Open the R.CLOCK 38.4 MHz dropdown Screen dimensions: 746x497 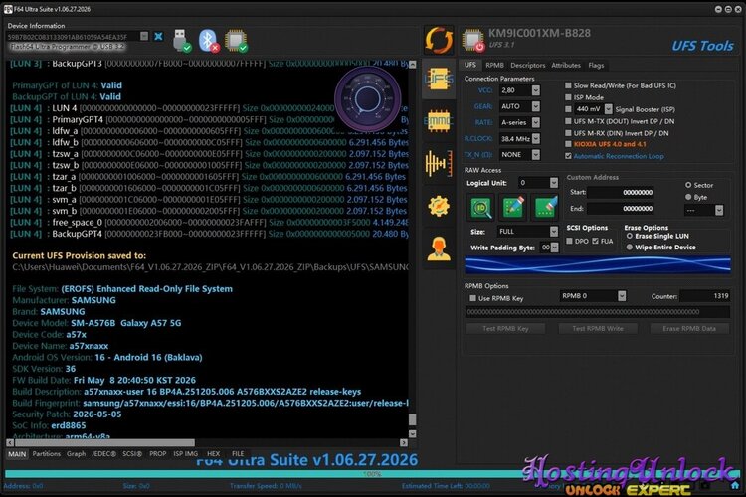tap(536, 139)
